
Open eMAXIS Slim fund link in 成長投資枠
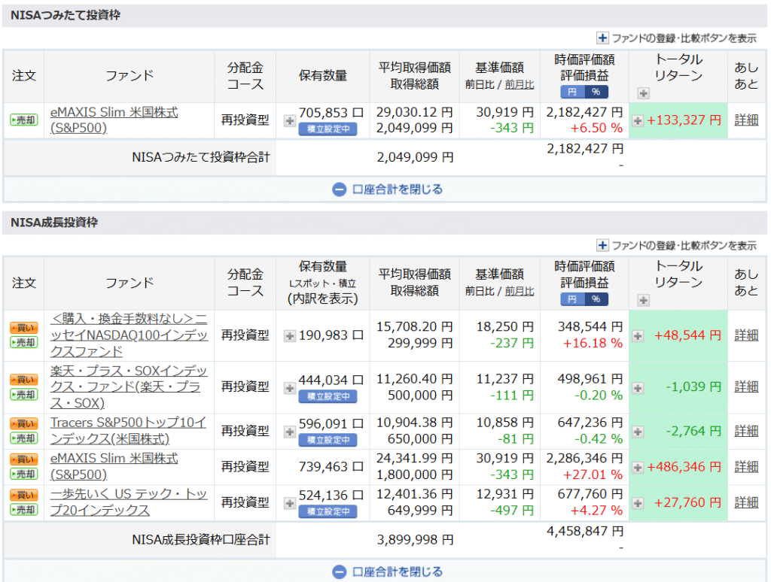tap(114, 467)
